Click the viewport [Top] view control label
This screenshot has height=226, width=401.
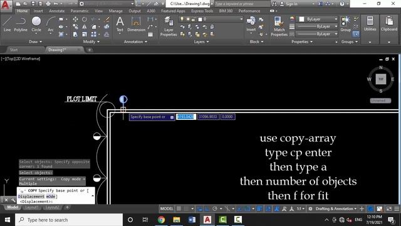(x=11, y=58)
